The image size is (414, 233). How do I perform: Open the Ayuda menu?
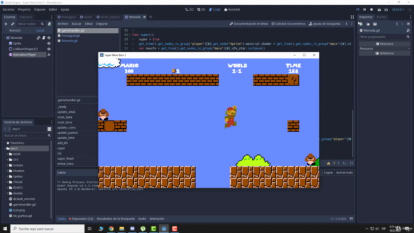[65, 10]
